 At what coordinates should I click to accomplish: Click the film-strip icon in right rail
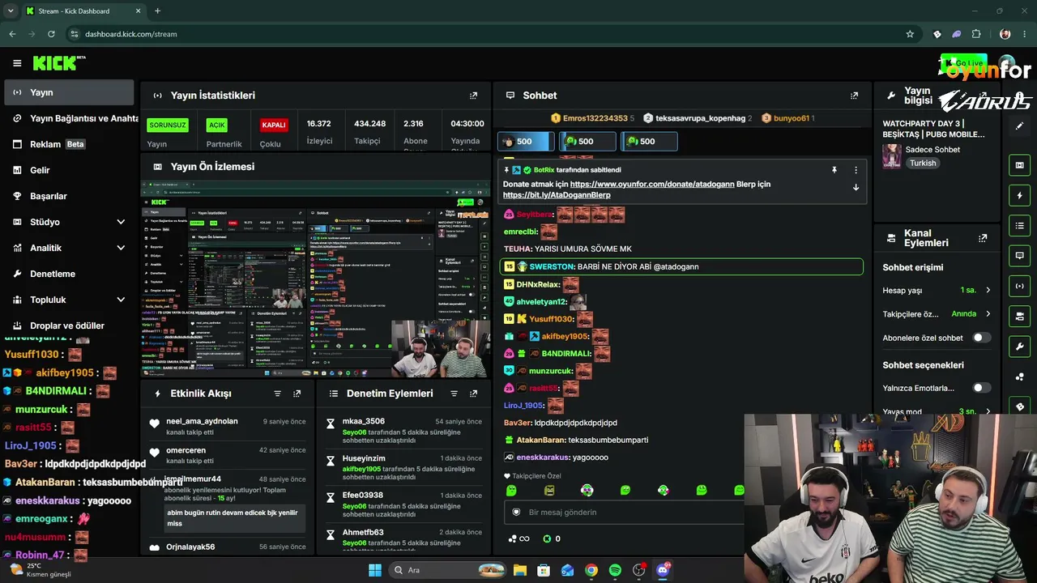coord(1019,165)
